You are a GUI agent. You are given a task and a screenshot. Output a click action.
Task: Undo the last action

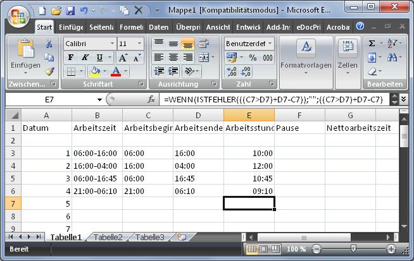pyautogui.click(x=84, y=11)
